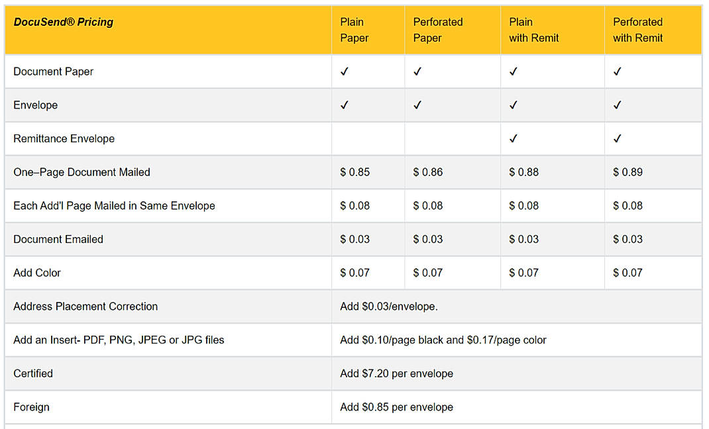The width and height of the screenshot is (709, 429).
Task: Toggle the Document Paper checkmark under Plain Paper
Action: click(344, 71)
